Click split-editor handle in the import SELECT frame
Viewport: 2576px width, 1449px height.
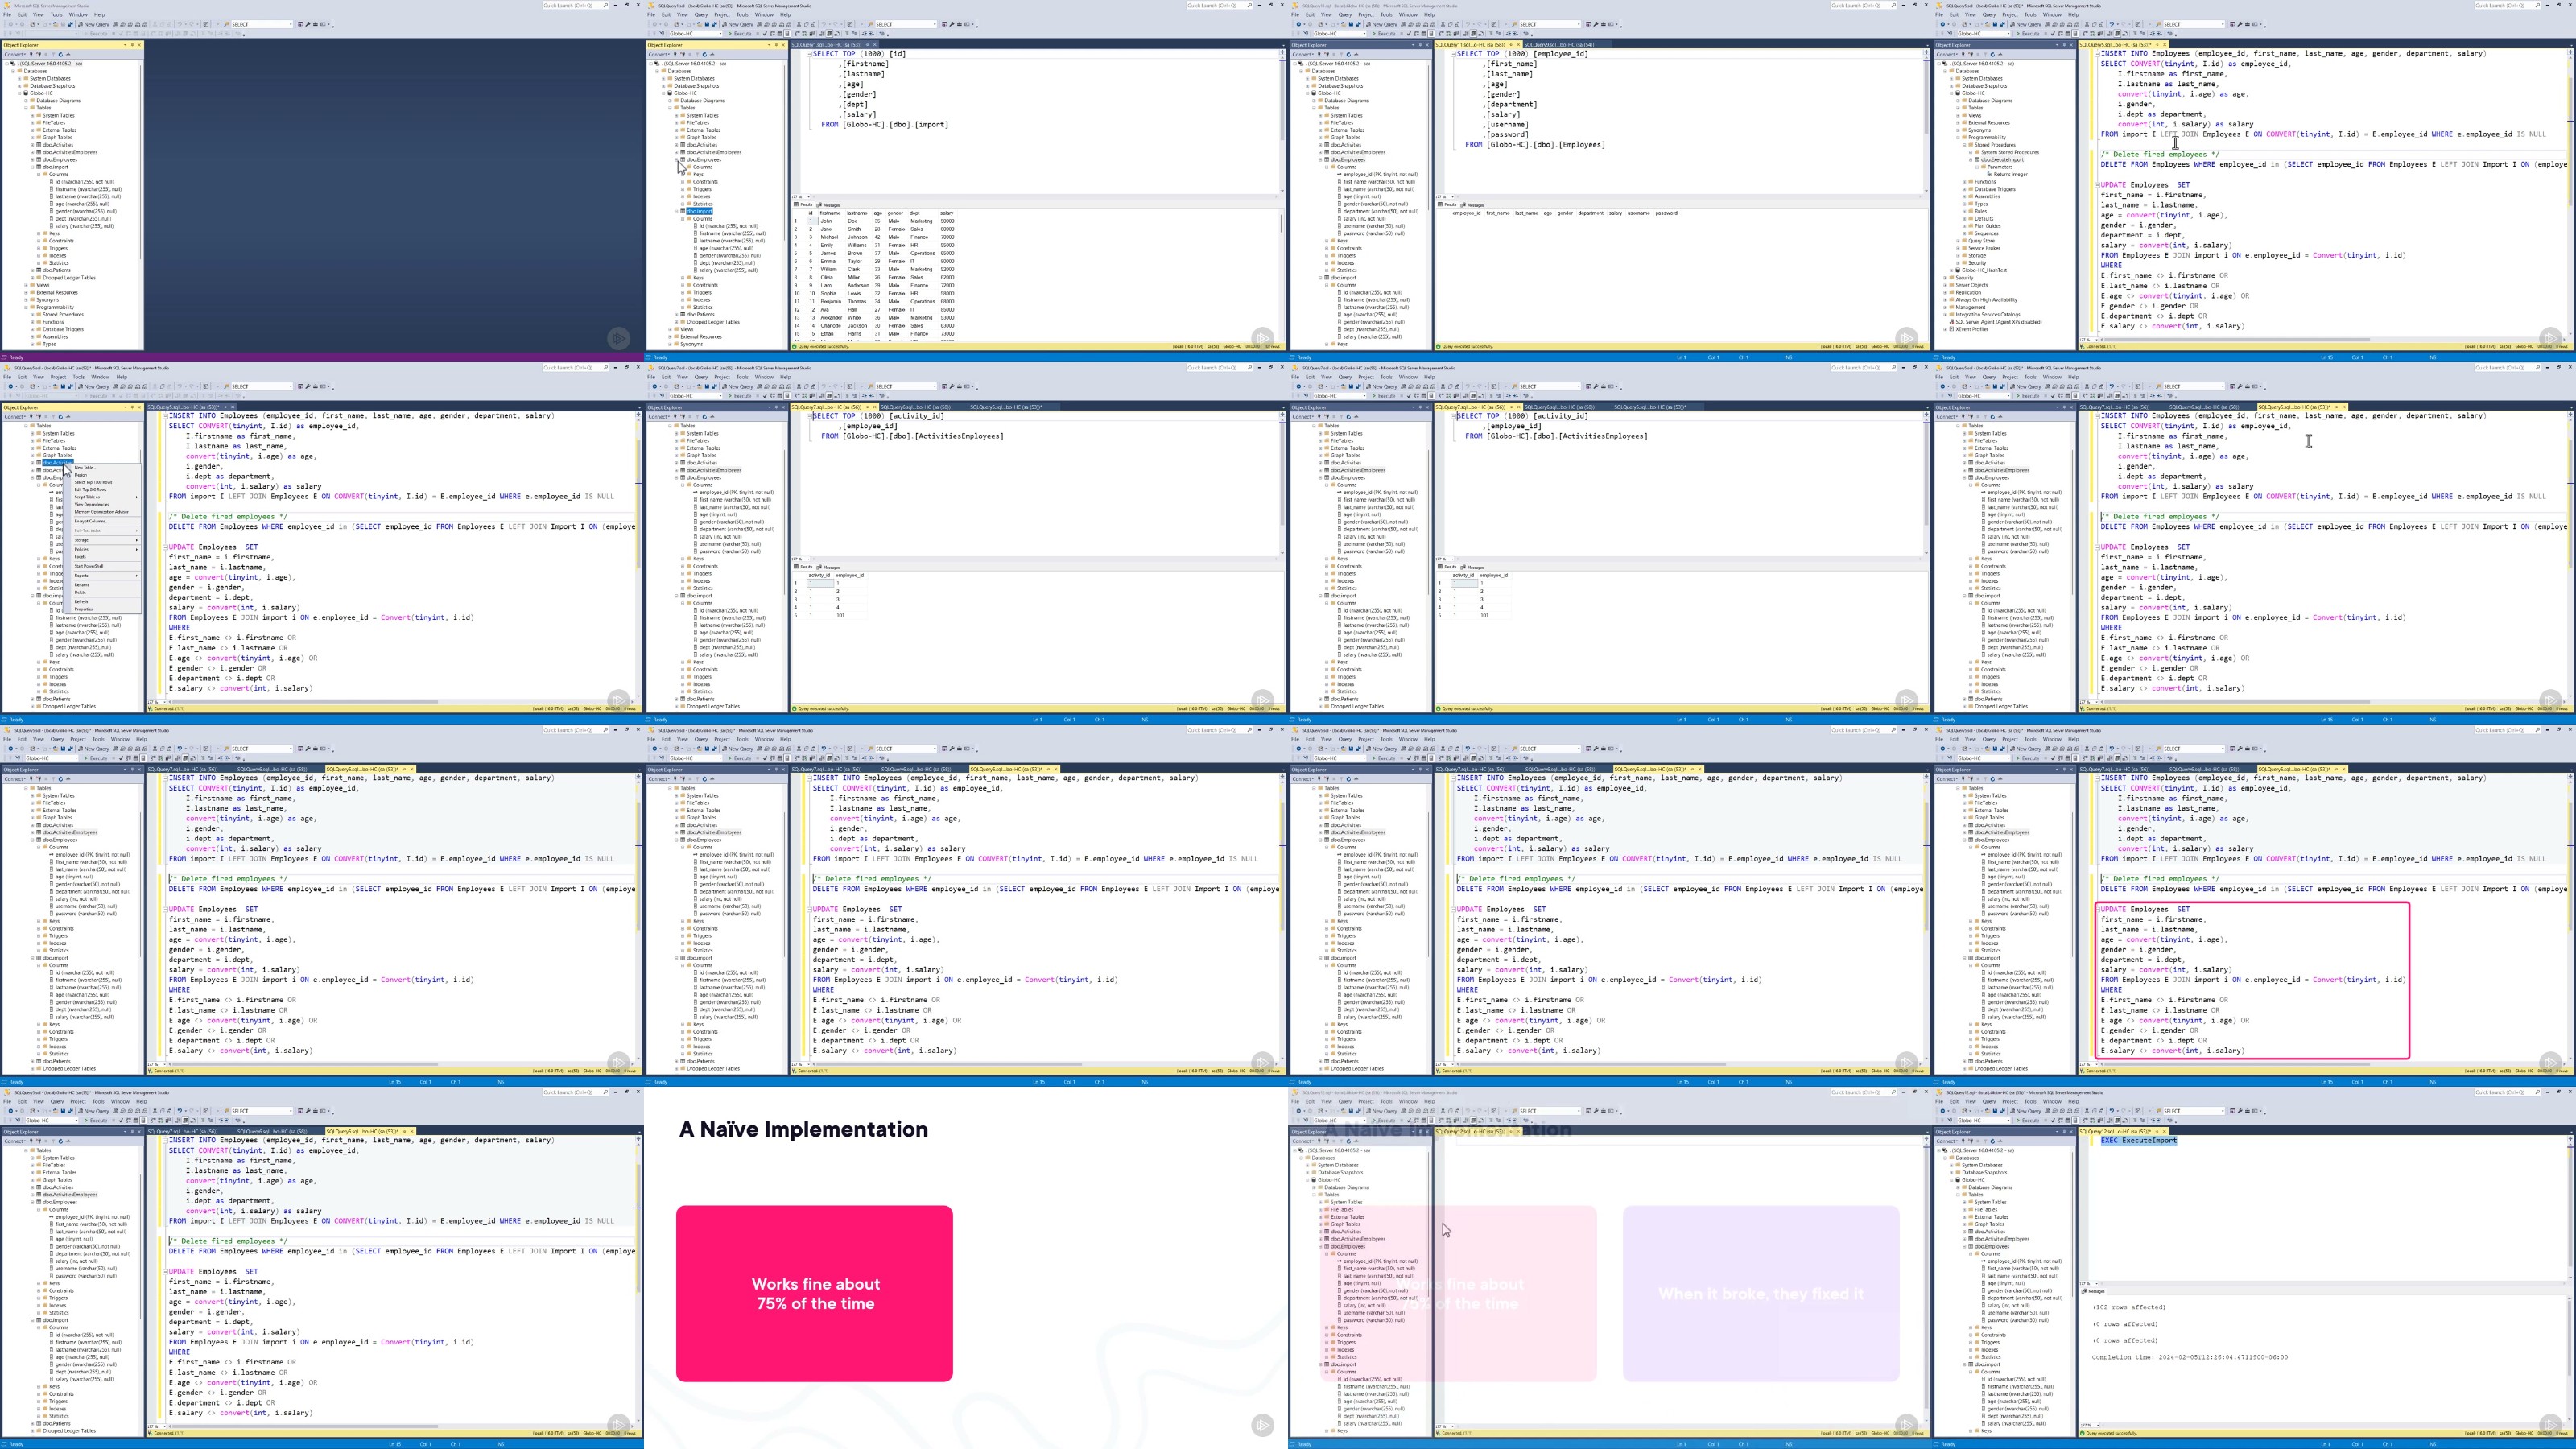click(x=1283, y=52)
